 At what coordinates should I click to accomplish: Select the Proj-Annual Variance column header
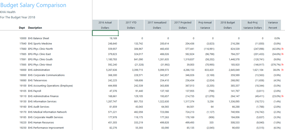(x=205, y=25)
